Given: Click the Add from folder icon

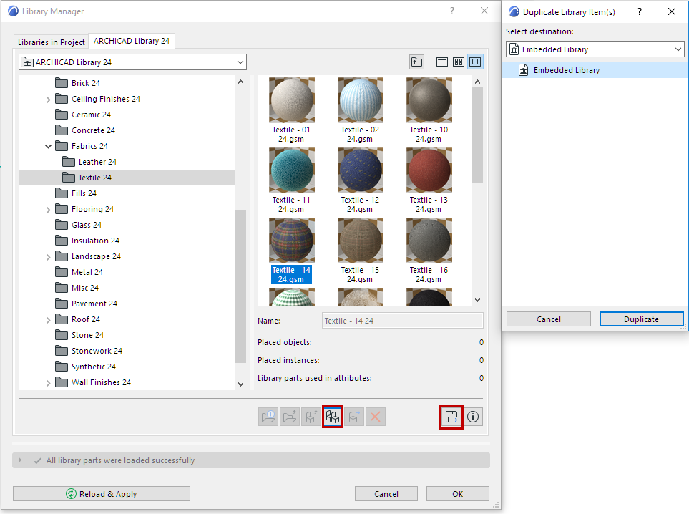Looking at the screenshot, I should (290, 417).
